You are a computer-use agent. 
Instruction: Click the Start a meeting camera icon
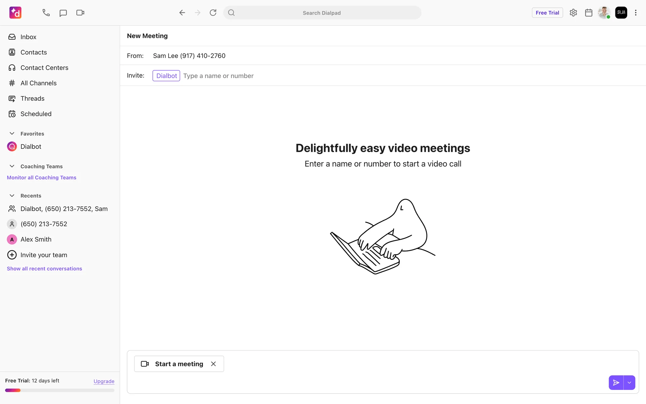click(145, 364)
